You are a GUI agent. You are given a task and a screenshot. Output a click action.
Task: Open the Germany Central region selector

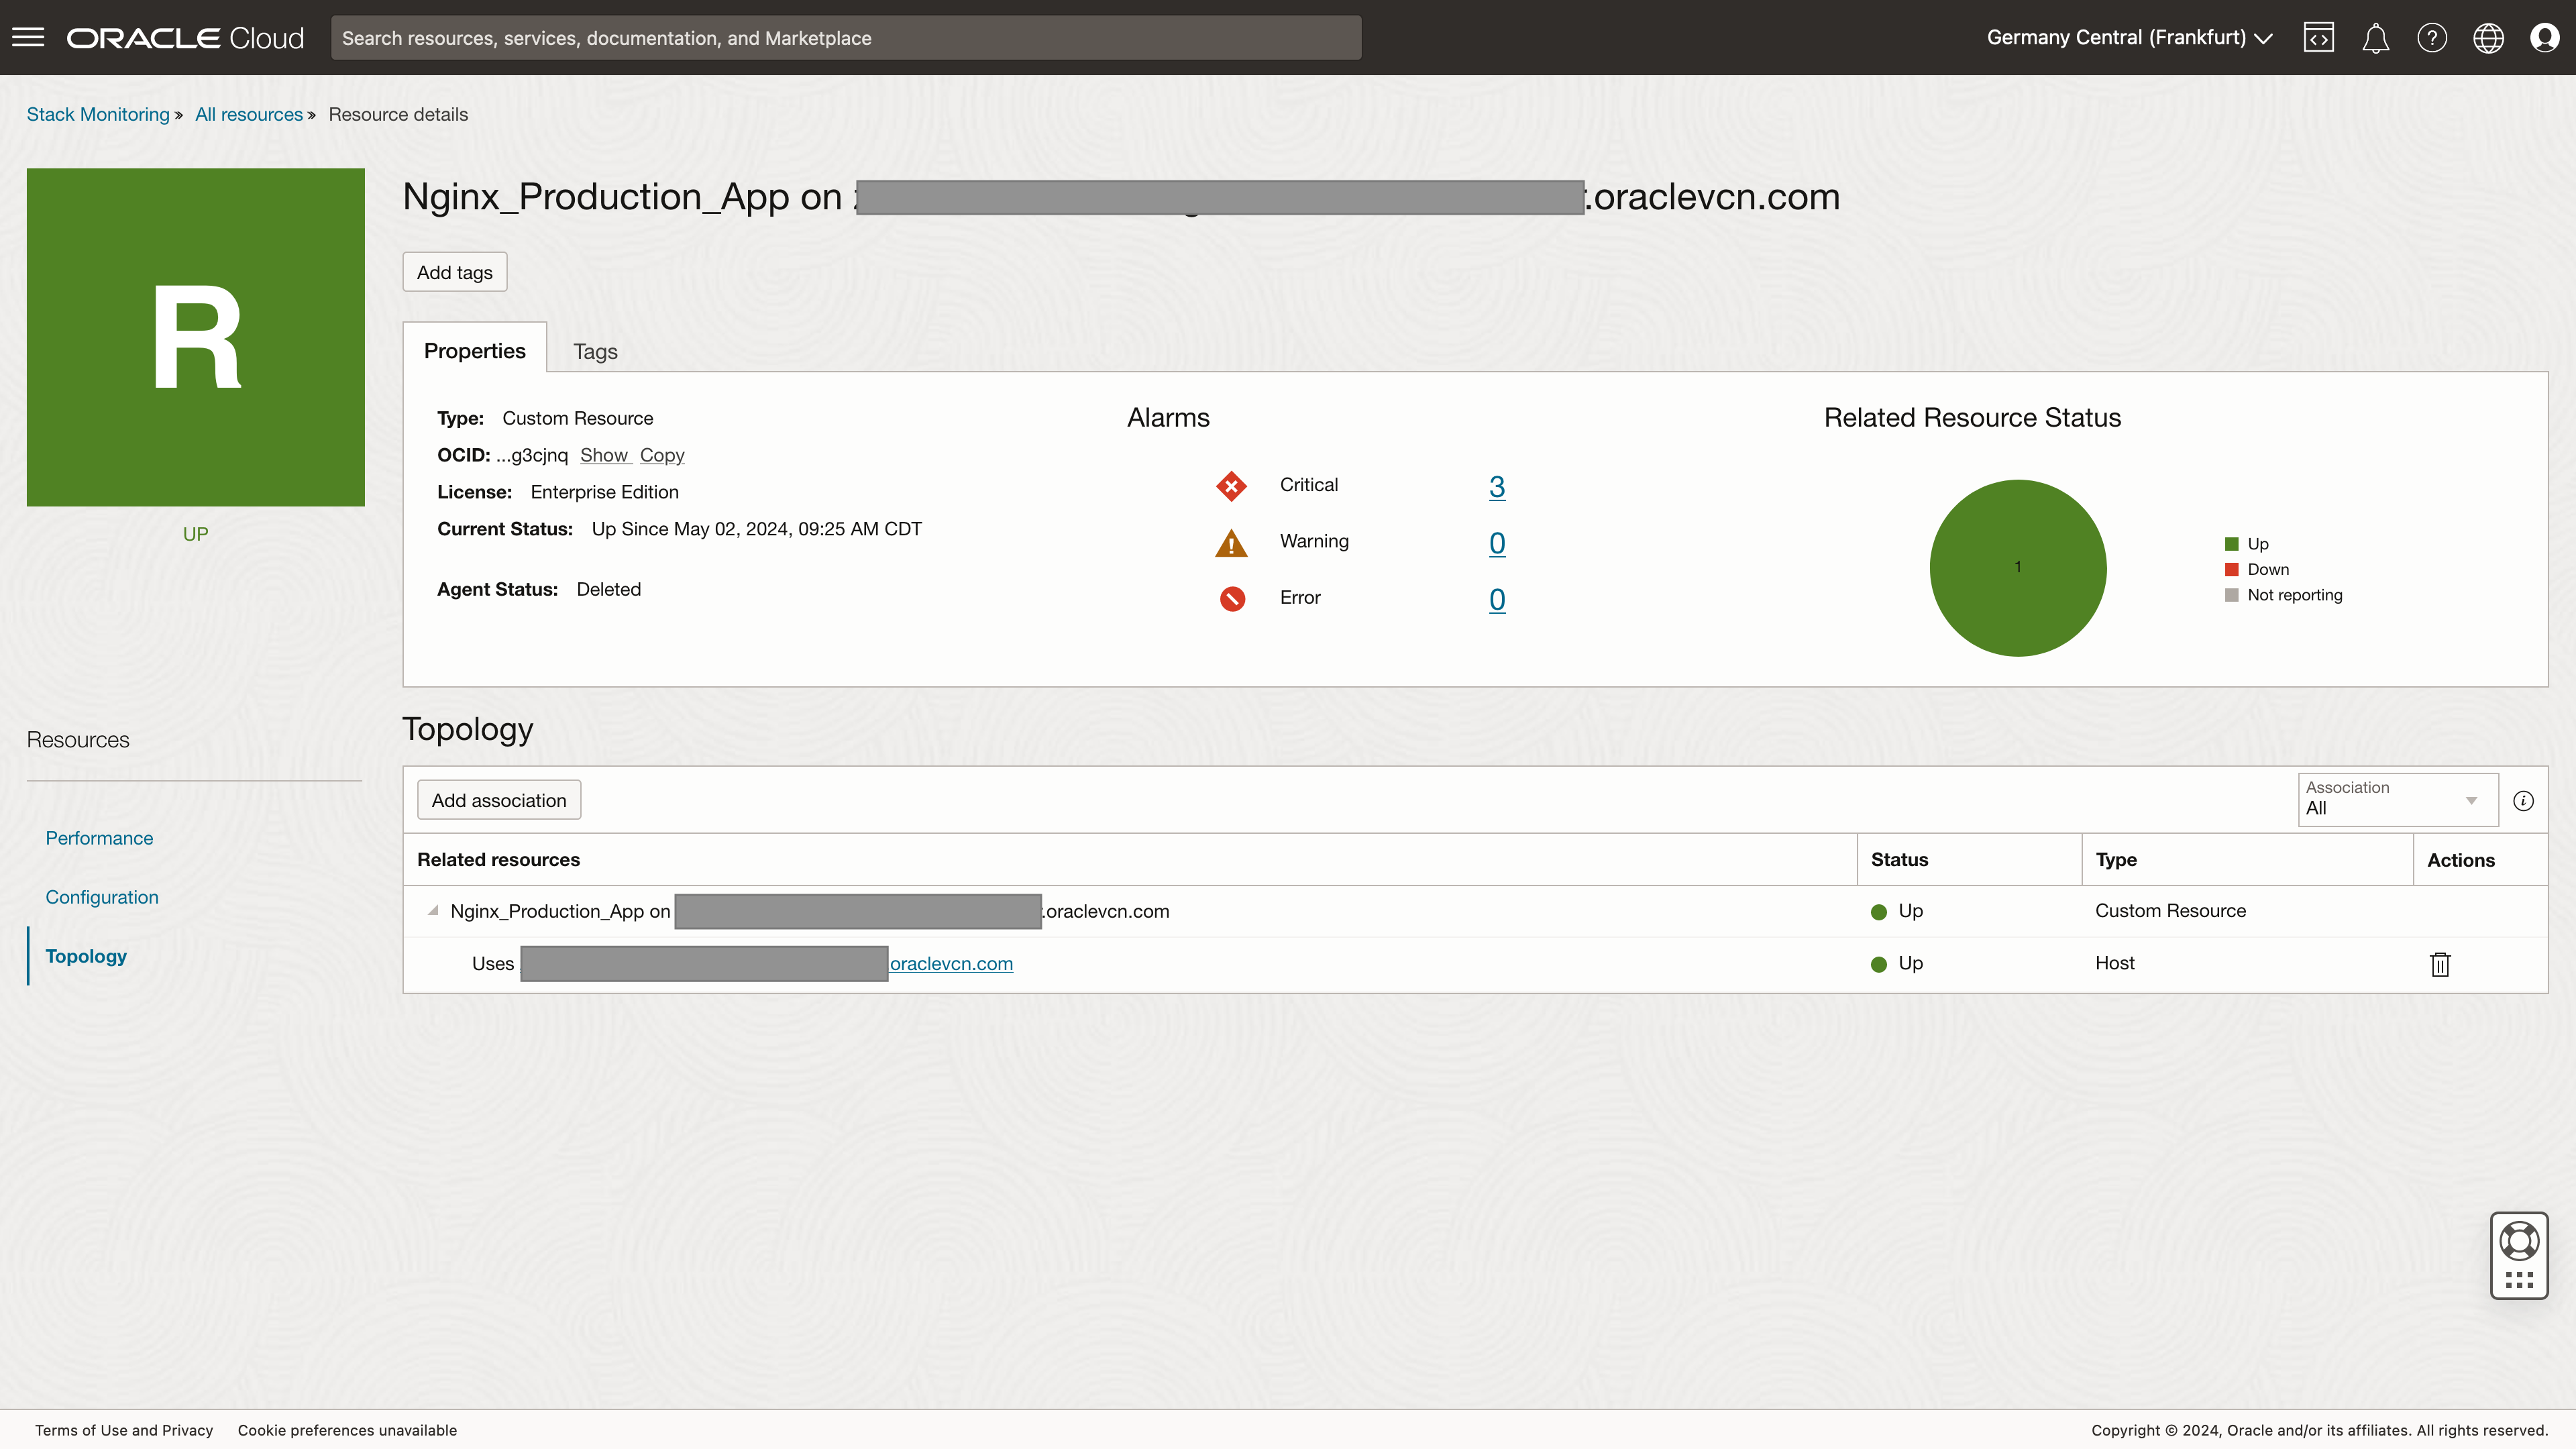pyautogui.click(x=2128, y=37)
